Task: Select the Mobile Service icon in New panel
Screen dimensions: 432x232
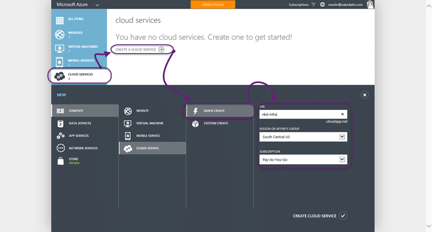Action: click(x=127, y=136)
